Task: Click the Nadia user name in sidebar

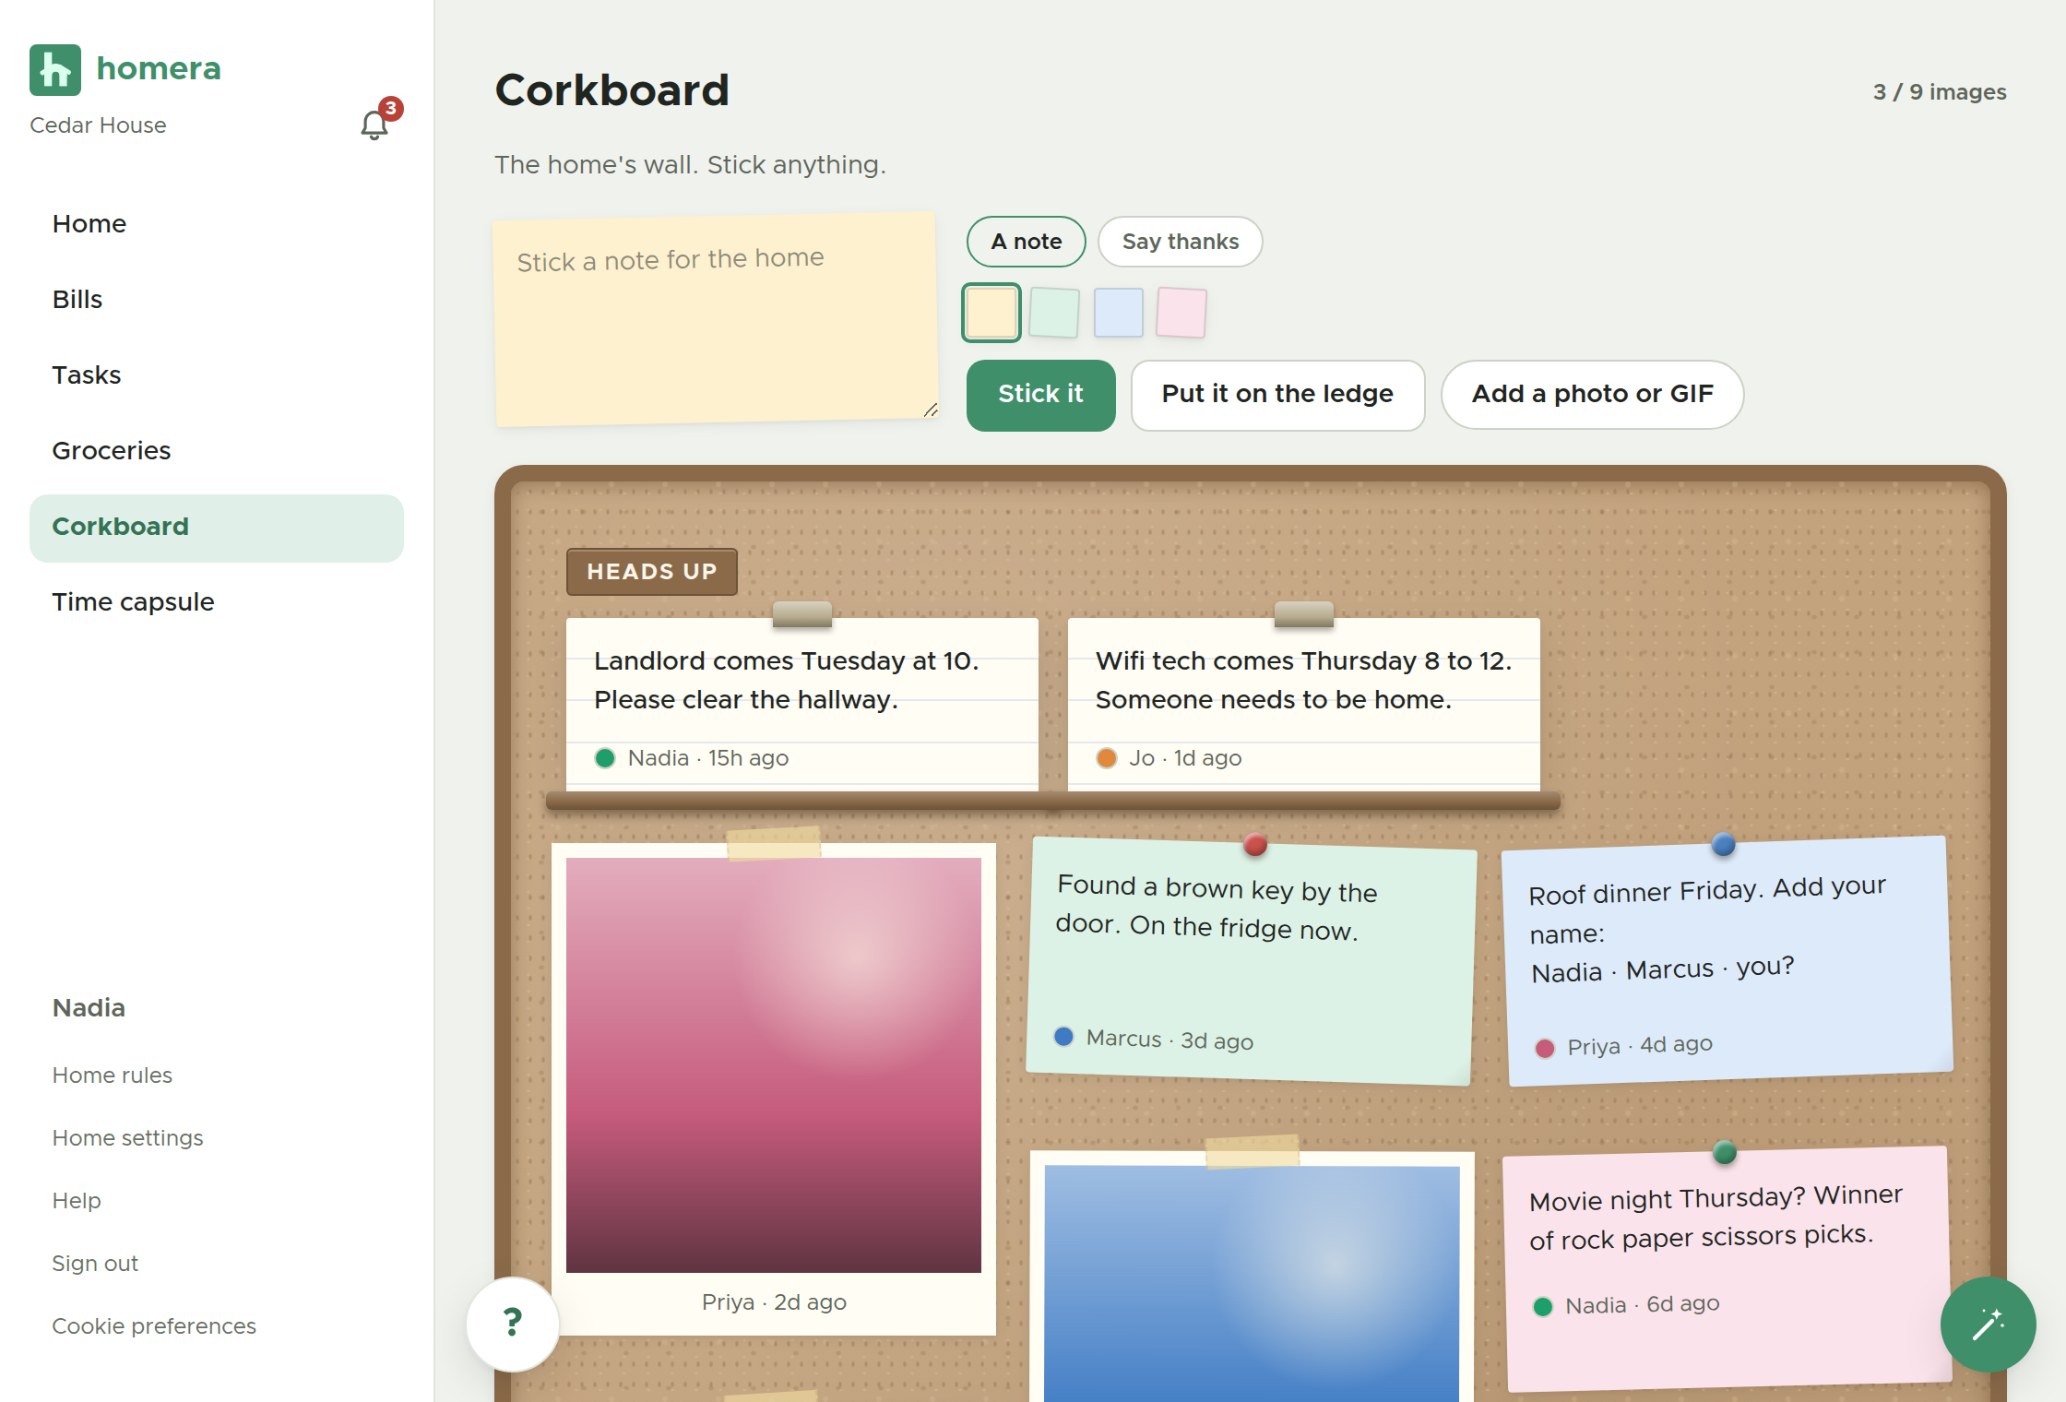Action: (x=89, y=1008)
